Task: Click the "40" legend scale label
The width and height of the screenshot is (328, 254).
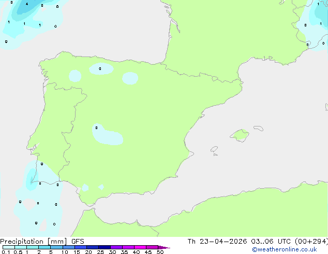Action: coord(136,252)
